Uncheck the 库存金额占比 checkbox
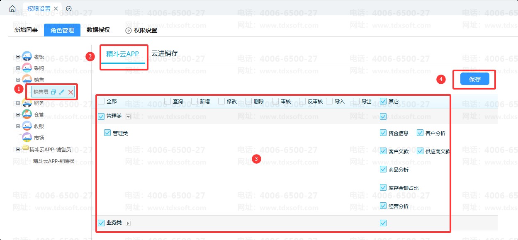Screen dimensions: 518x240 coord(383,188)
